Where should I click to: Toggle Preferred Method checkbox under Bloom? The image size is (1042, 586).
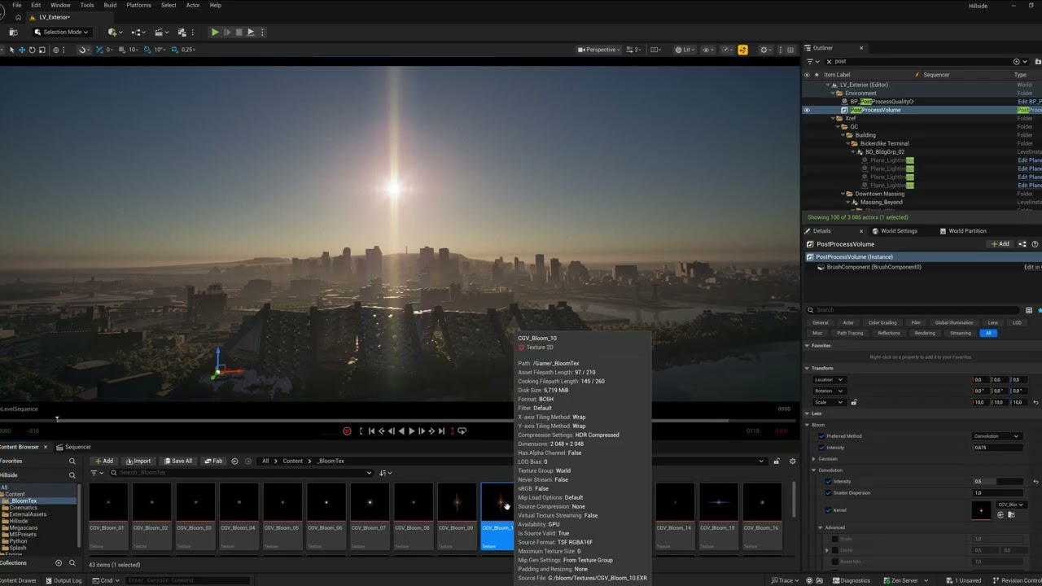click(x=821, y=436)
